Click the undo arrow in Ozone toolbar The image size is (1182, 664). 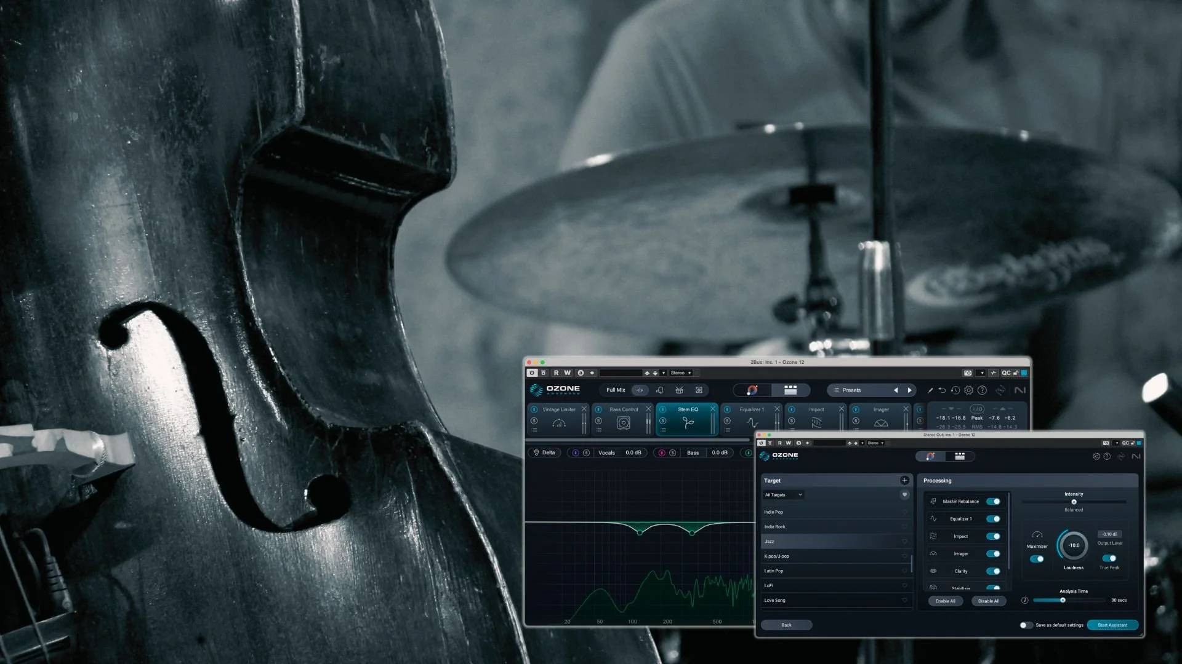click(942, 390)
